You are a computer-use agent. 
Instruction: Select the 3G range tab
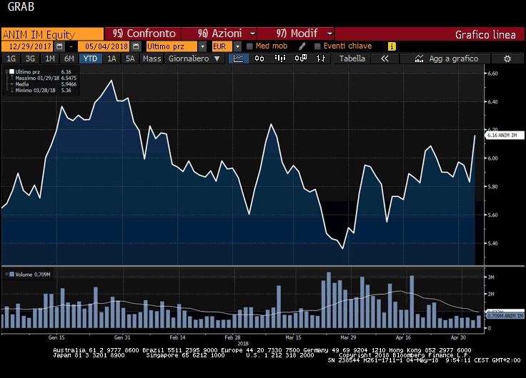(30, 58)
